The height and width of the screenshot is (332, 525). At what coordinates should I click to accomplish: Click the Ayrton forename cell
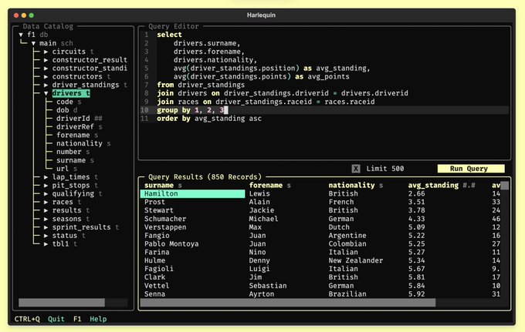click(262, 294)
